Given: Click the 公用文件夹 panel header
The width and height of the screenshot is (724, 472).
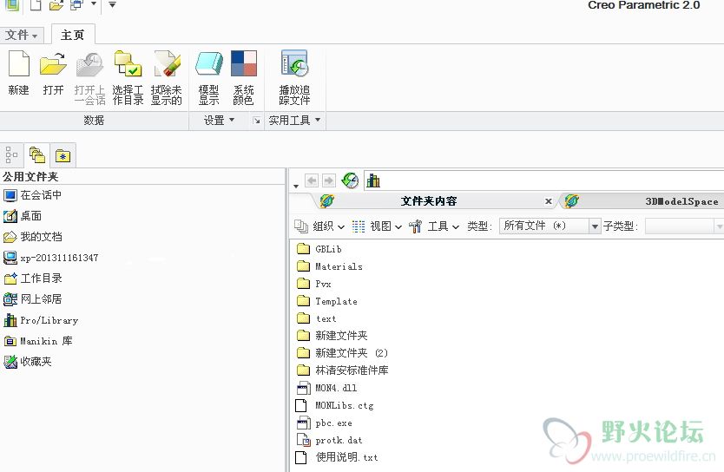Looking at the screenshot, I should (x=30, y=177).
